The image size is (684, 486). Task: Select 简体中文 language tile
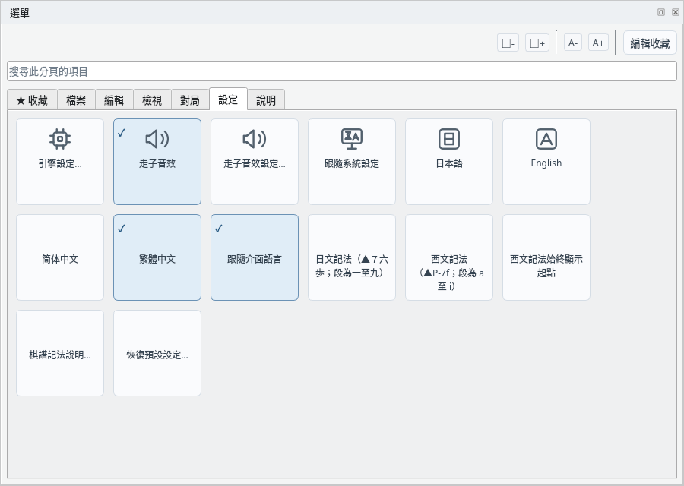pos(60,257)
